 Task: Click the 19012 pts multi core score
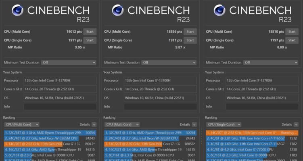tap(74, 32)
